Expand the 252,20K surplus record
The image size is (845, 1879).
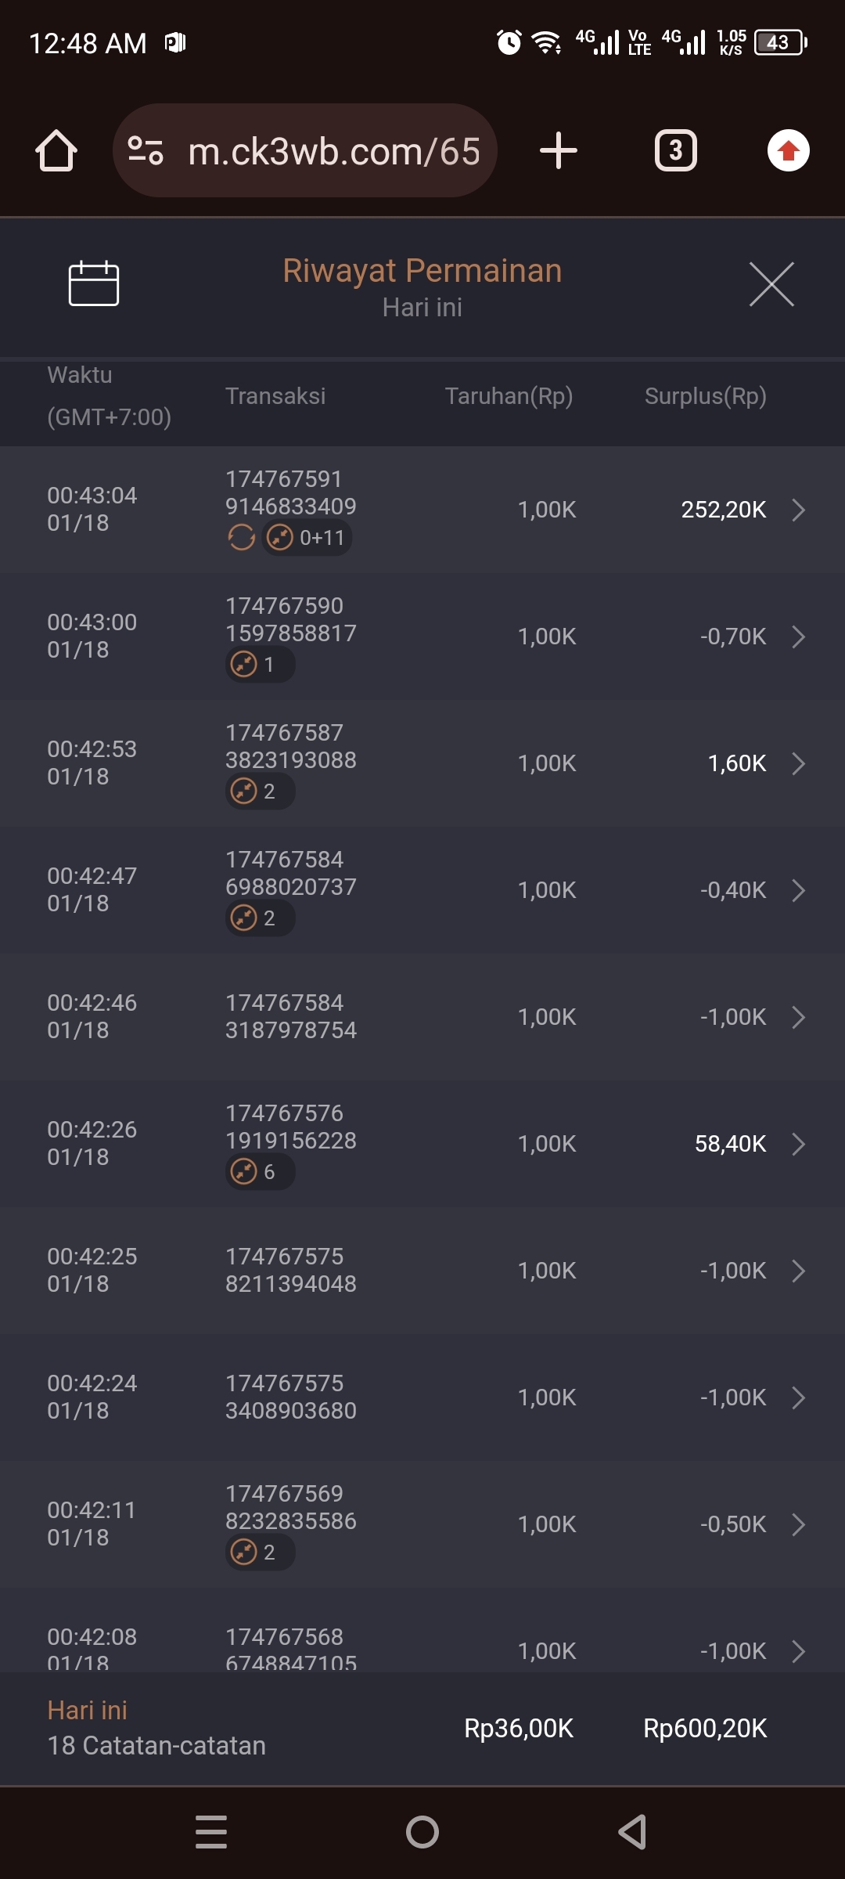pyautogui.click(x=798, y=510)
